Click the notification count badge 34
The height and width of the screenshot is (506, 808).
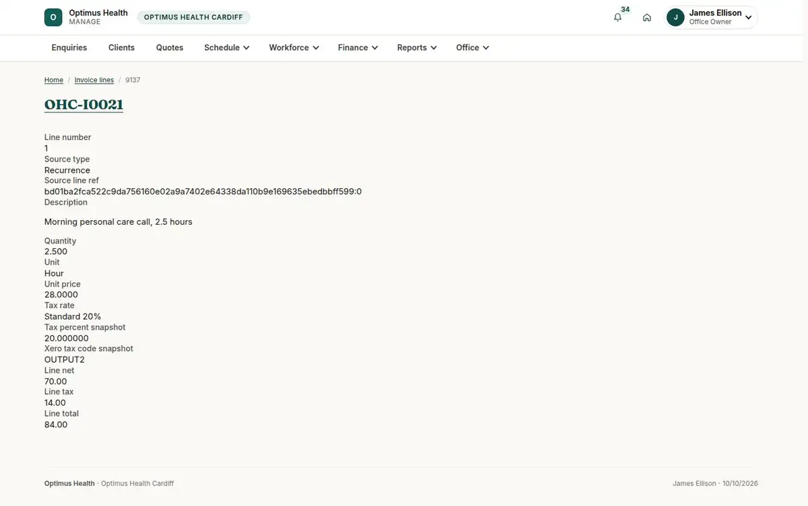(x=626, y=9)
